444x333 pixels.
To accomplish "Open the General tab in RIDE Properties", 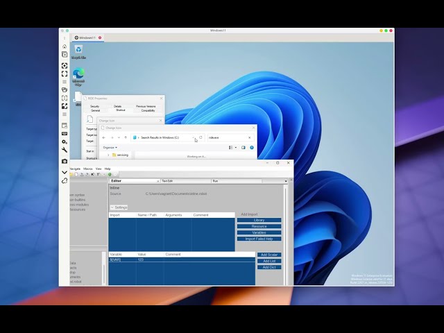I will [96, 110].
